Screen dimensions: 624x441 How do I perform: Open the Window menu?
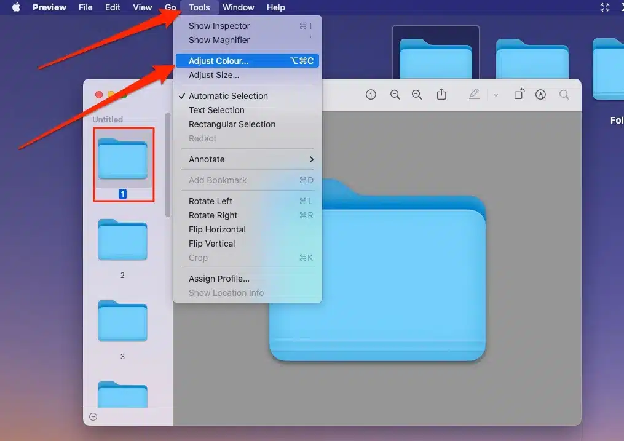click(x=238, y=7)
